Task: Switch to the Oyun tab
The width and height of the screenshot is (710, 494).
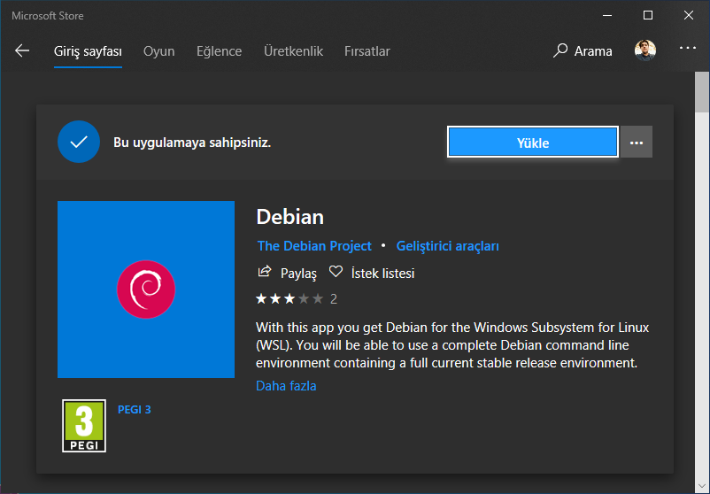Action: click(x=159, y=51)
